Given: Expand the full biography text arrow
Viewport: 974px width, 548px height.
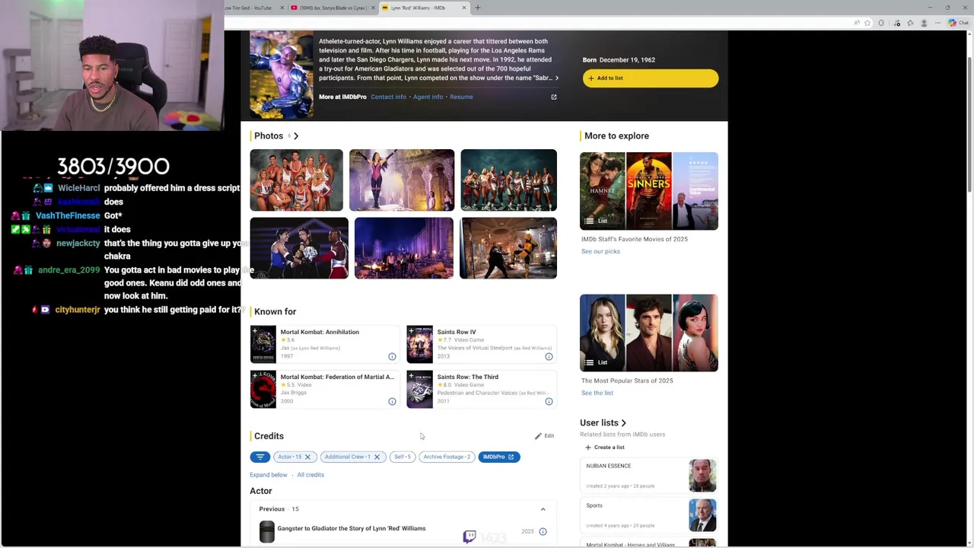Looking at the screenshot, I should [x=556, y=78].
